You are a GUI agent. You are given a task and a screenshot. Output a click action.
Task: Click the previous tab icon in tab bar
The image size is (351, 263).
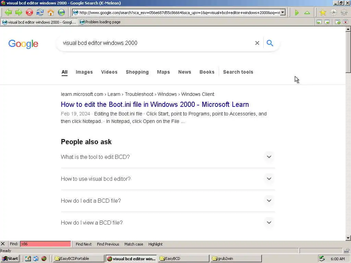(x=319, y=22)
